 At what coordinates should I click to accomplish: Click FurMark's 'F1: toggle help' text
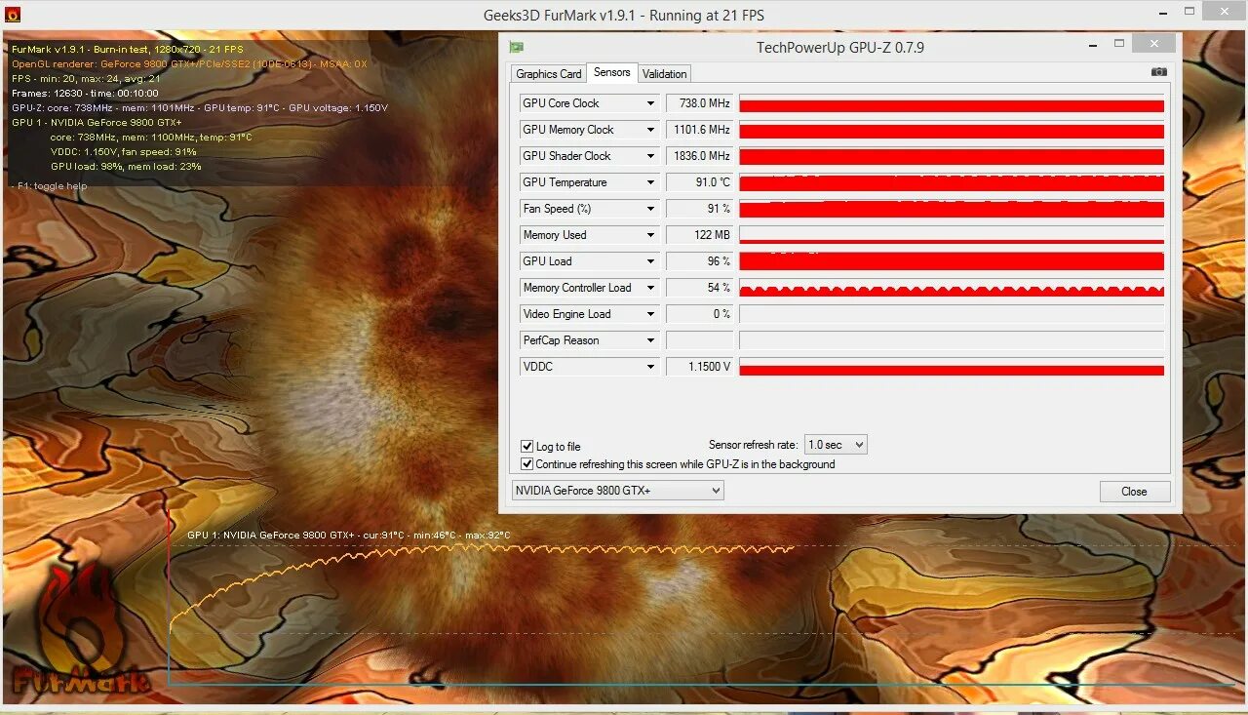click(52, 186)
